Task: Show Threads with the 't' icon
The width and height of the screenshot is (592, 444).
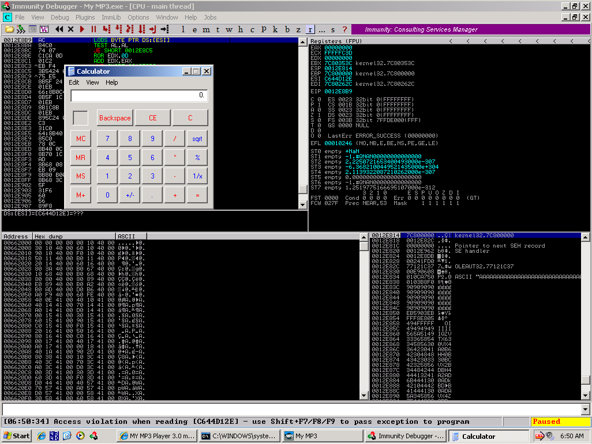Action: (x=218, y=29)
